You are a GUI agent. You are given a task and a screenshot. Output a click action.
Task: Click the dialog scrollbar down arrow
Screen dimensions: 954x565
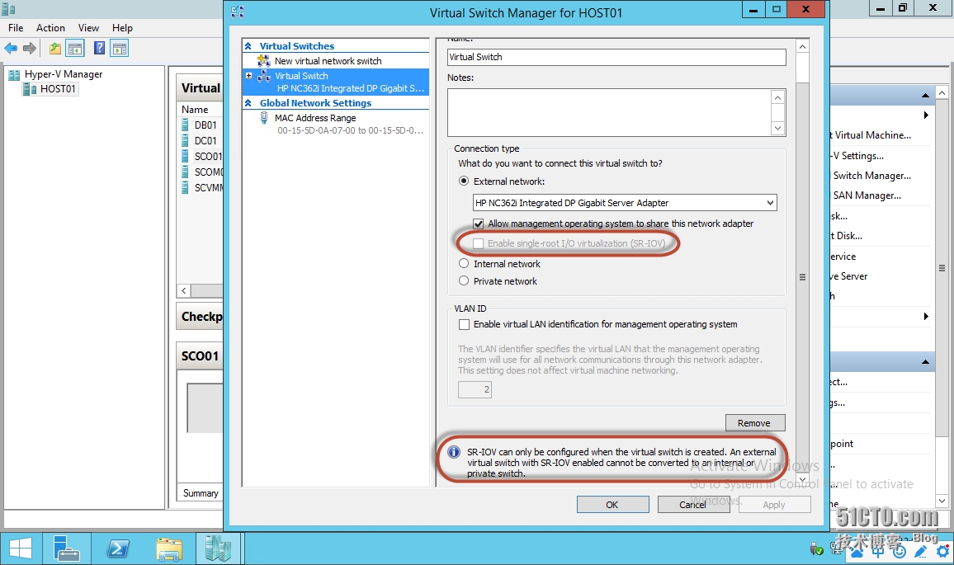pos(802,480)
